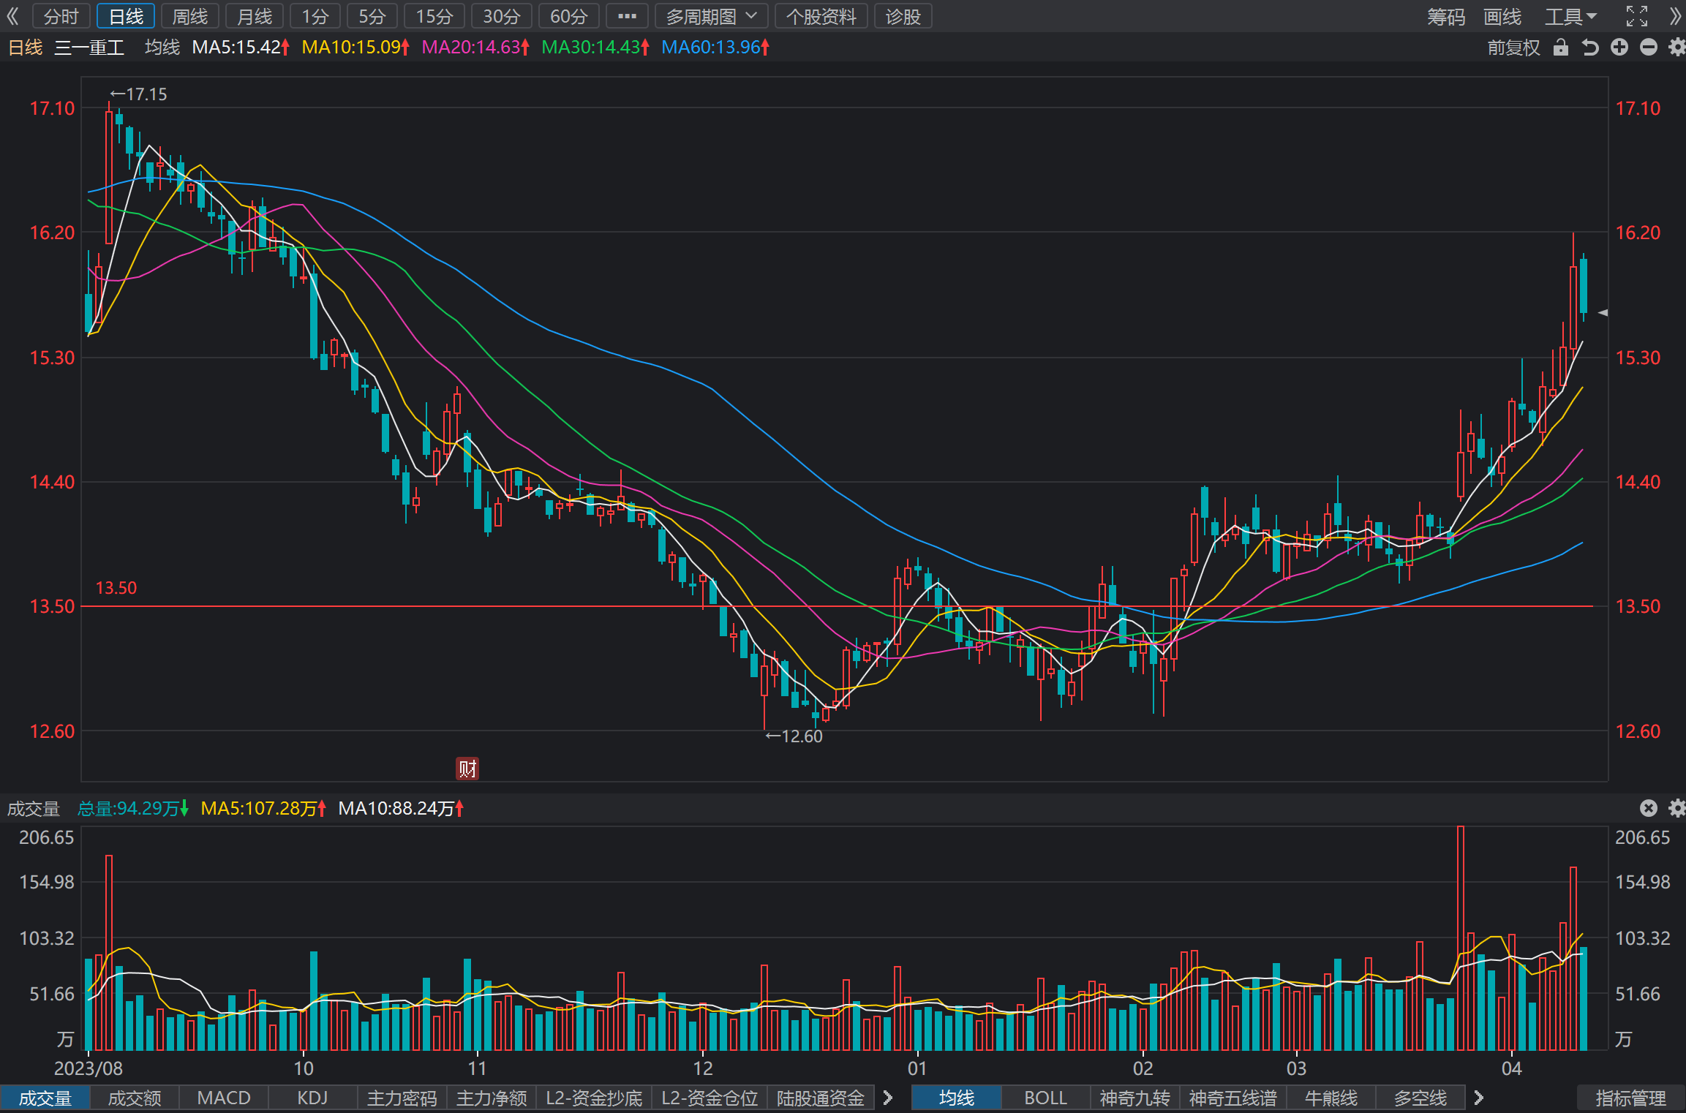
Task: Toggle fullscreen with expand icon
Action: tap(1637, 16)
